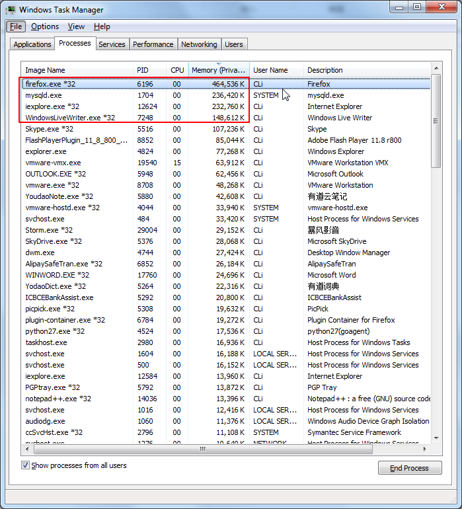Select the ICBCEBankAssist.exe process
Image resolution: width=462 pixels, height=509 pixels.
click(226, 297)
